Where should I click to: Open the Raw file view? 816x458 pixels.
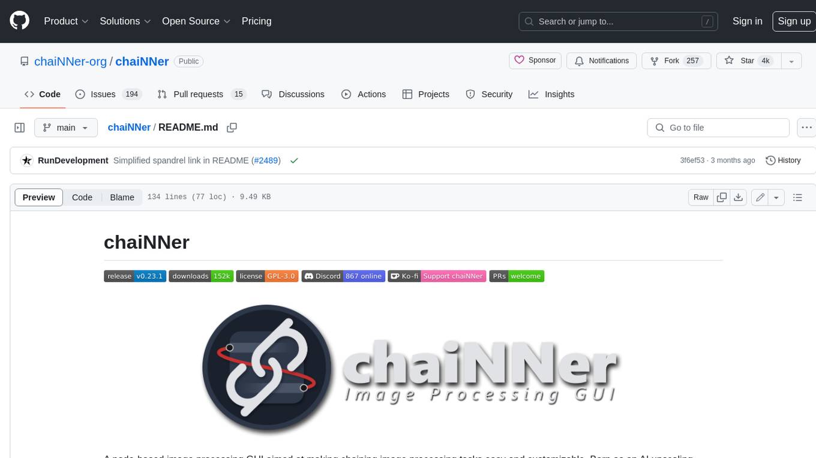pos(701,197)
